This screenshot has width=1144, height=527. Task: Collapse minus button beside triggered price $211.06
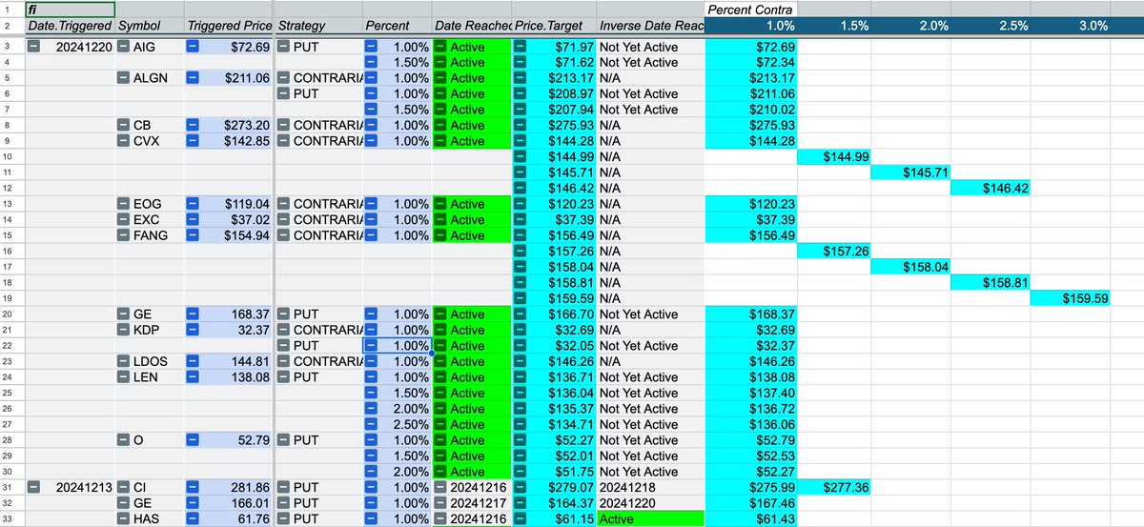coord(193,78)
